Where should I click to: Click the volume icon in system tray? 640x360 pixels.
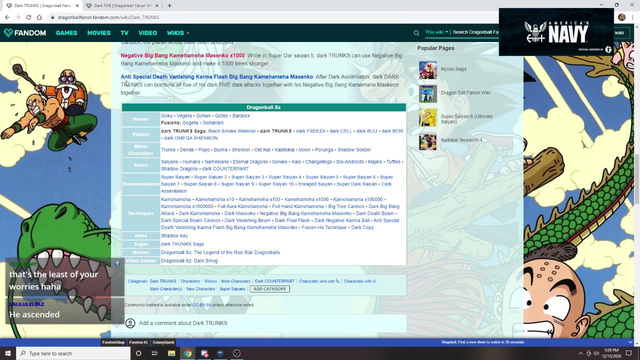click(596, 353)
